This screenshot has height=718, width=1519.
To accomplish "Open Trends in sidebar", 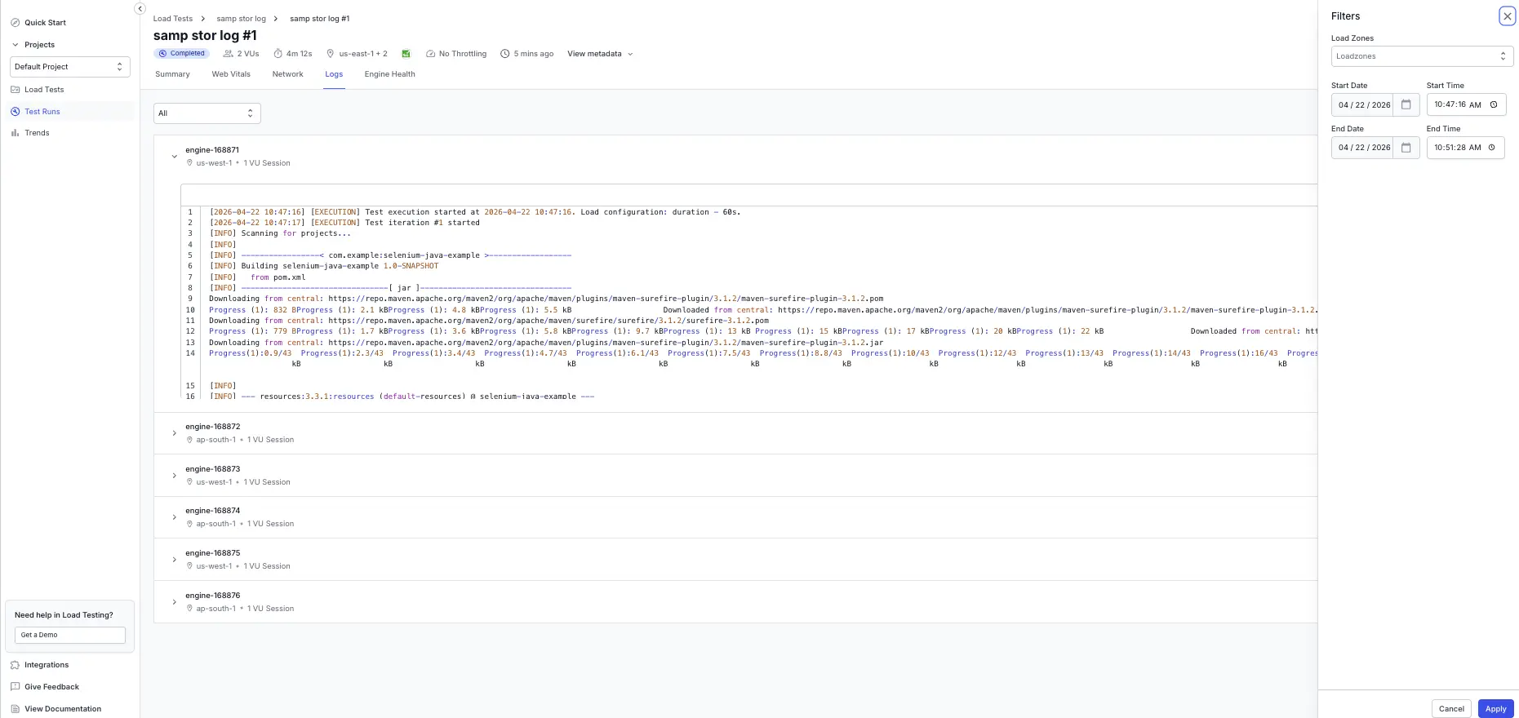I will (x=37, y=133).
